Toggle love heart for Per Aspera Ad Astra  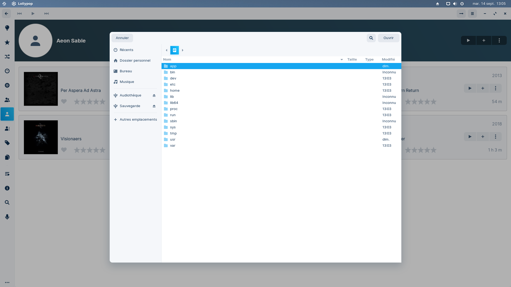64,102
